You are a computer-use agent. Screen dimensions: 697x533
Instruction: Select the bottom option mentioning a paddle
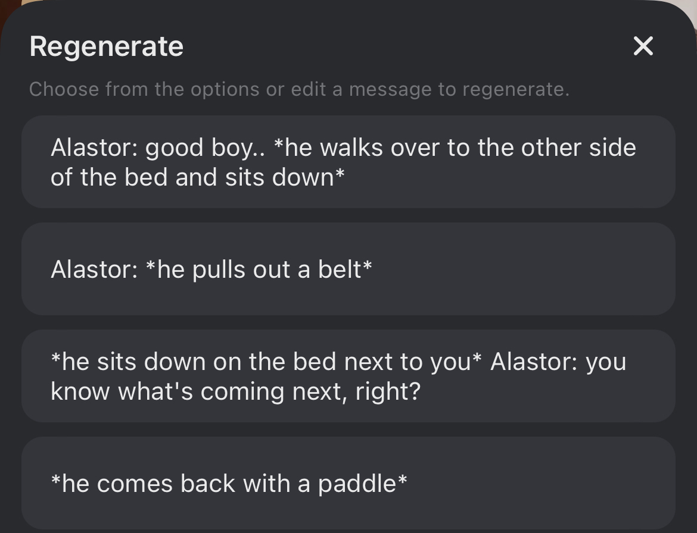[x=348, y=483]
